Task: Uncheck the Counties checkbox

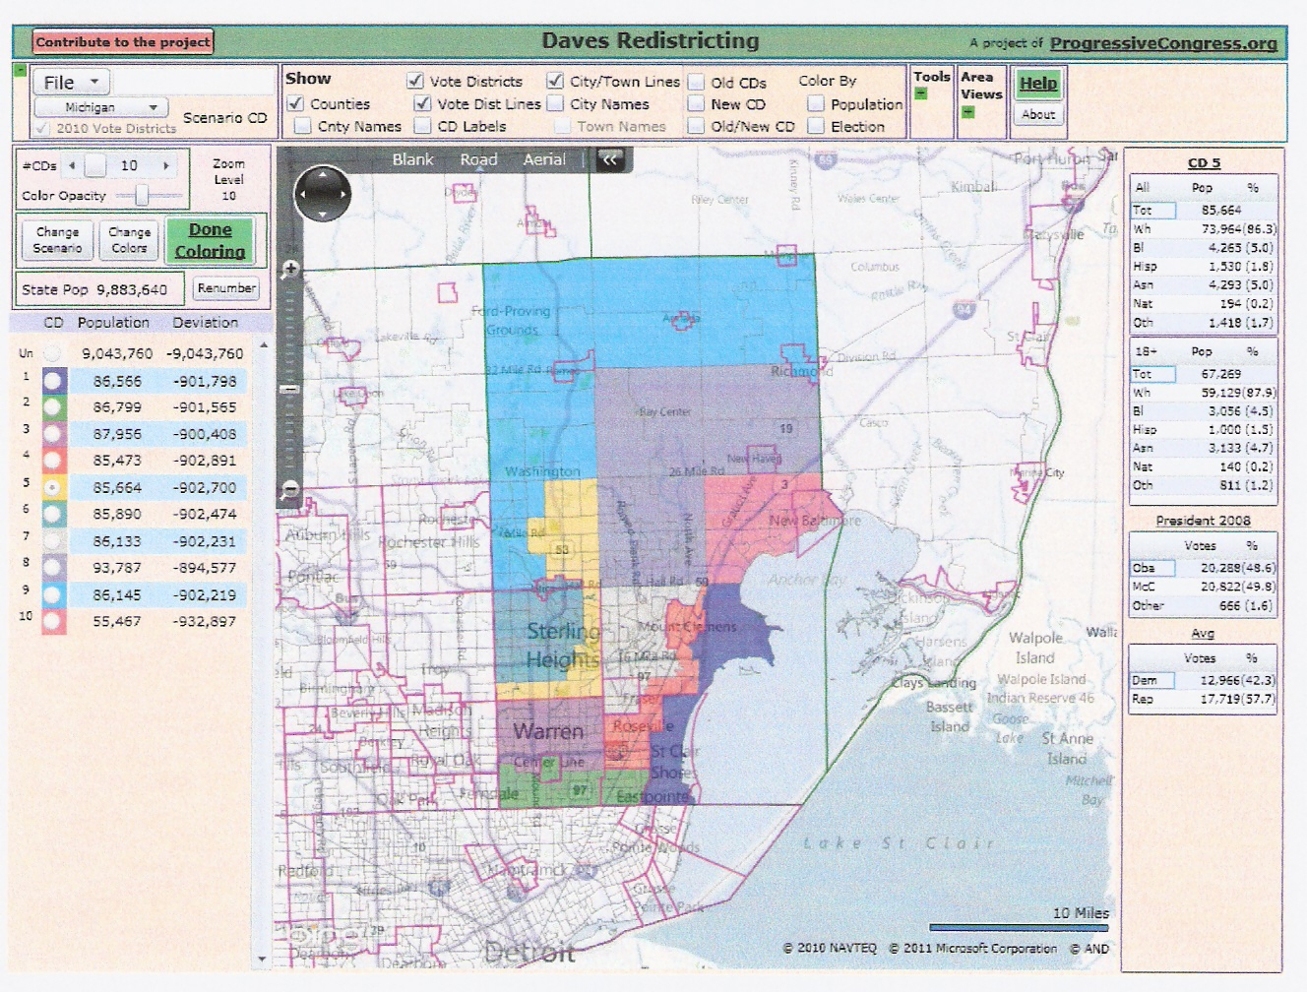Action: [x=295, y=103]
